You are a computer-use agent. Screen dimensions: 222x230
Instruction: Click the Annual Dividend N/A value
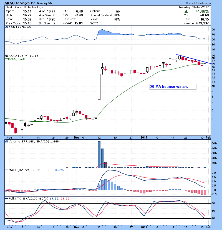point(117,15)
